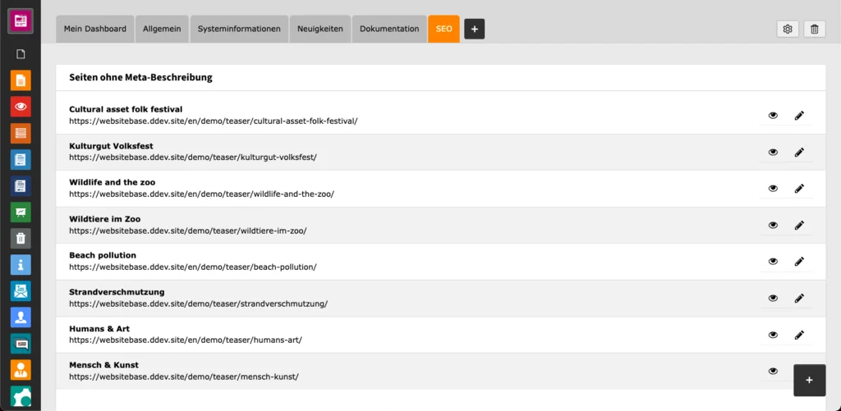
Task: Open the dark blue document module icon
Action: pyautogui.click(x=21, y=186)
